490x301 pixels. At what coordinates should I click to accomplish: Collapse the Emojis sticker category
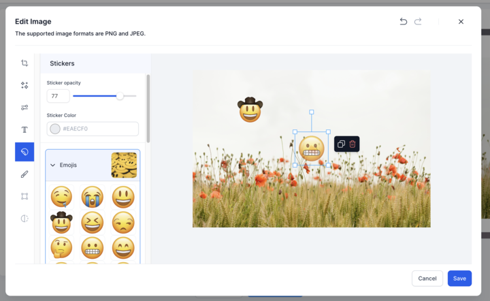coord(53,165)
